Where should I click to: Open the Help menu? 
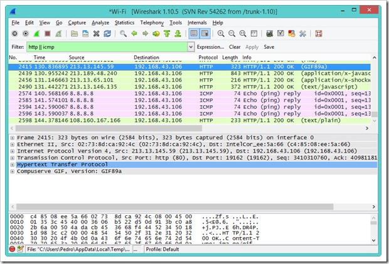coord(218,23)
